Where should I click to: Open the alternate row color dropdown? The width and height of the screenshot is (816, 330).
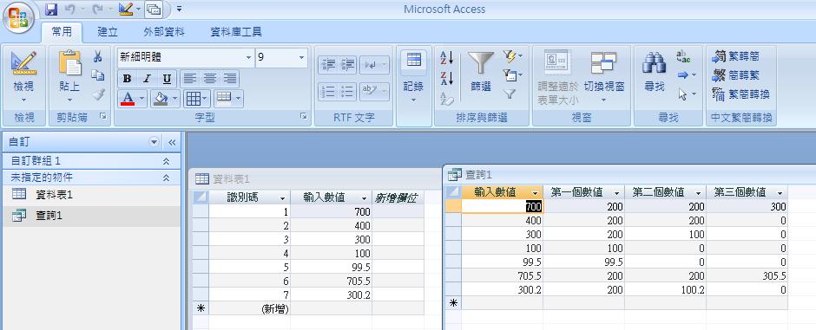(228, 98)
